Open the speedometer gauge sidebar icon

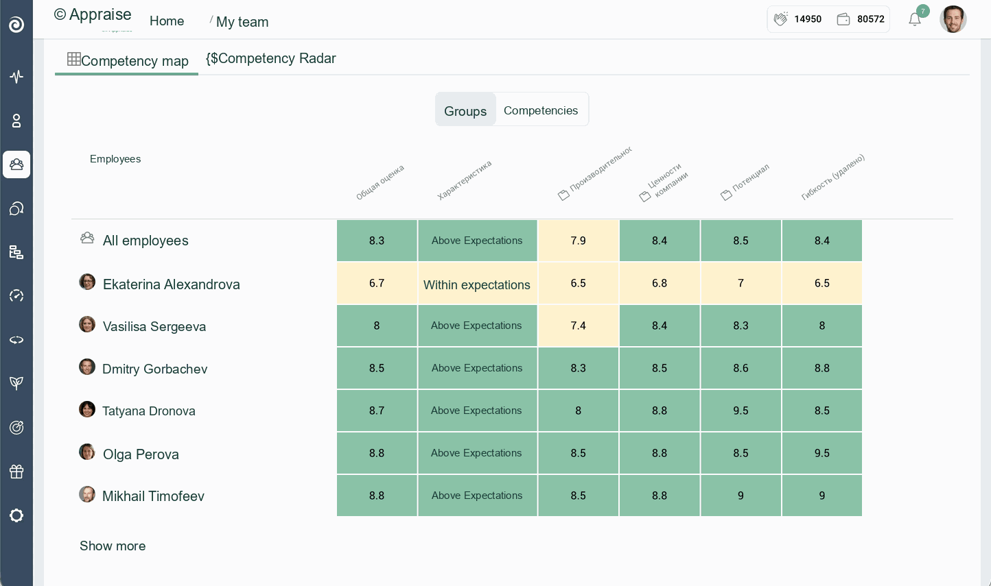click(16, 296)
